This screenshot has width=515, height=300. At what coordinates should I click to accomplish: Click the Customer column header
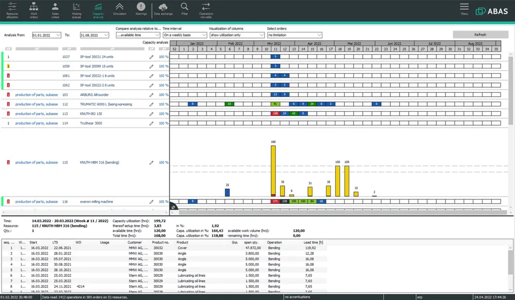pos(134,242)
